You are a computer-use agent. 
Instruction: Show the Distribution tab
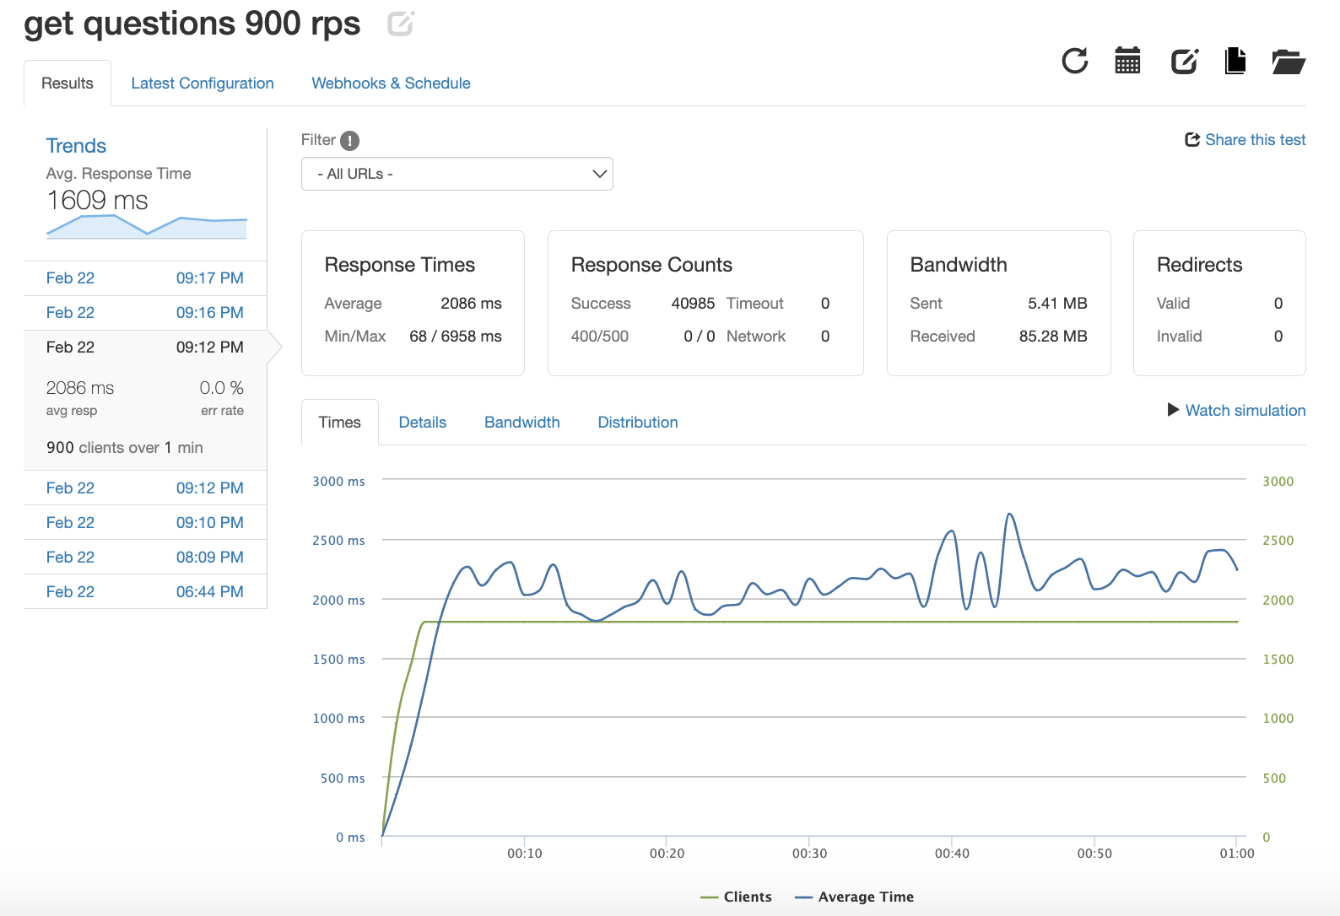[638, 423]
